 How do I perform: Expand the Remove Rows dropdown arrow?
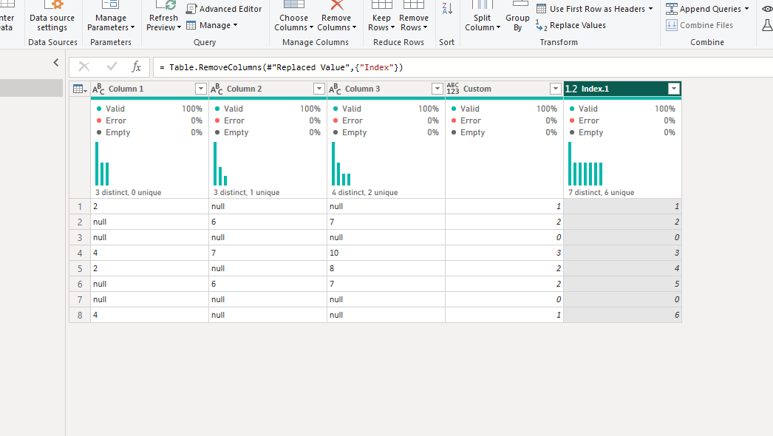pyautogui.click(x=425, y=27)
